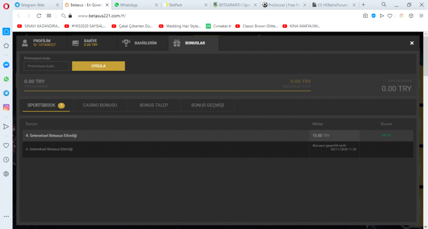Click the green AKTIF status label
The image size is (428, 229).
[x=386, y=136]
